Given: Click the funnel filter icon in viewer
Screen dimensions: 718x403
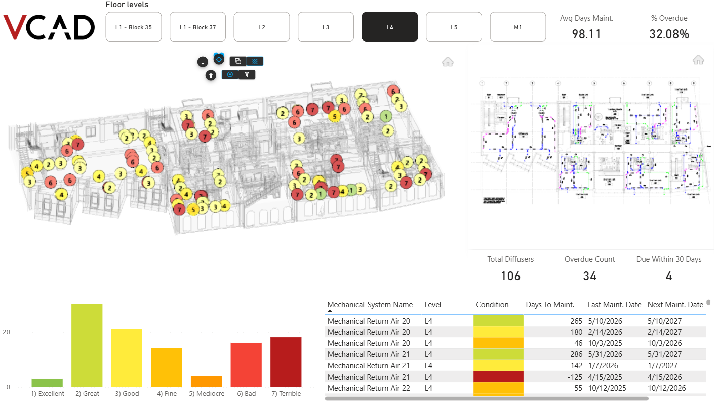Looking at the screenshot, I should (x=247, y=75).
